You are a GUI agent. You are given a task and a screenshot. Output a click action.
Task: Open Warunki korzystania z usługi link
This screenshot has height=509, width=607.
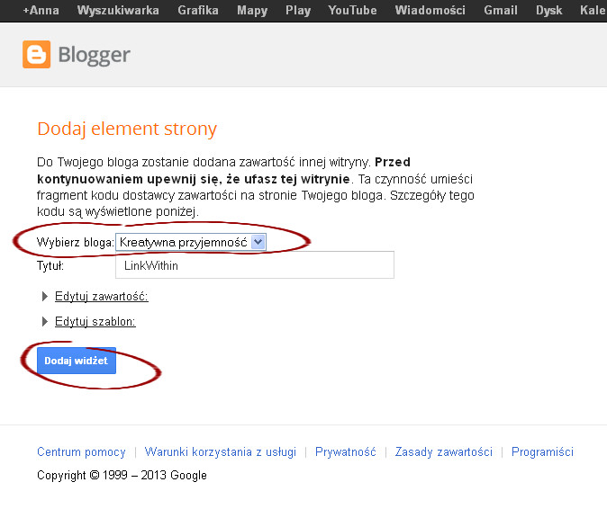[x=221, y=451]
